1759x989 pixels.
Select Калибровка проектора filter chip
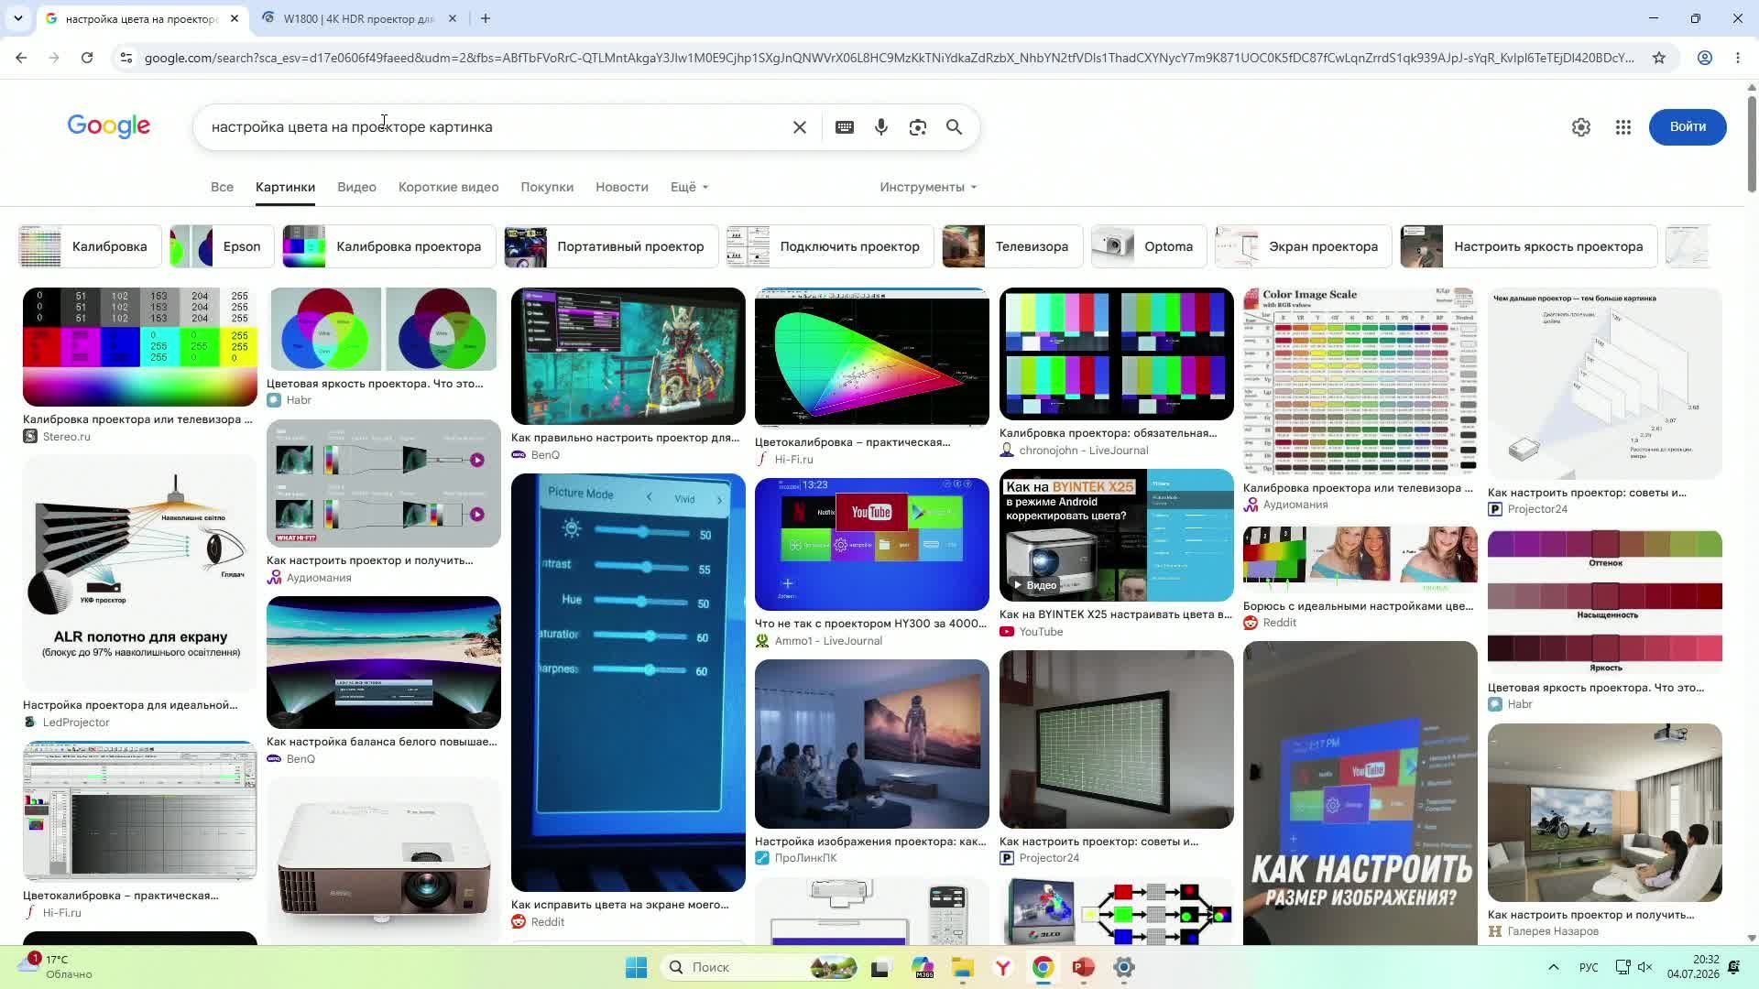[x=388, y=246]
